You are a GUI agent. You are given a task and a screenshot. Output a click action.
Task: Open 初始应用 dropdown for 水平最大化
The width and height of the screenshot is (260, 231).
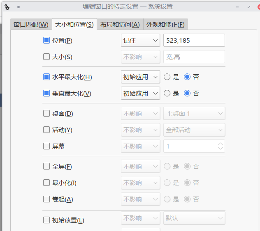coord(140,77)
